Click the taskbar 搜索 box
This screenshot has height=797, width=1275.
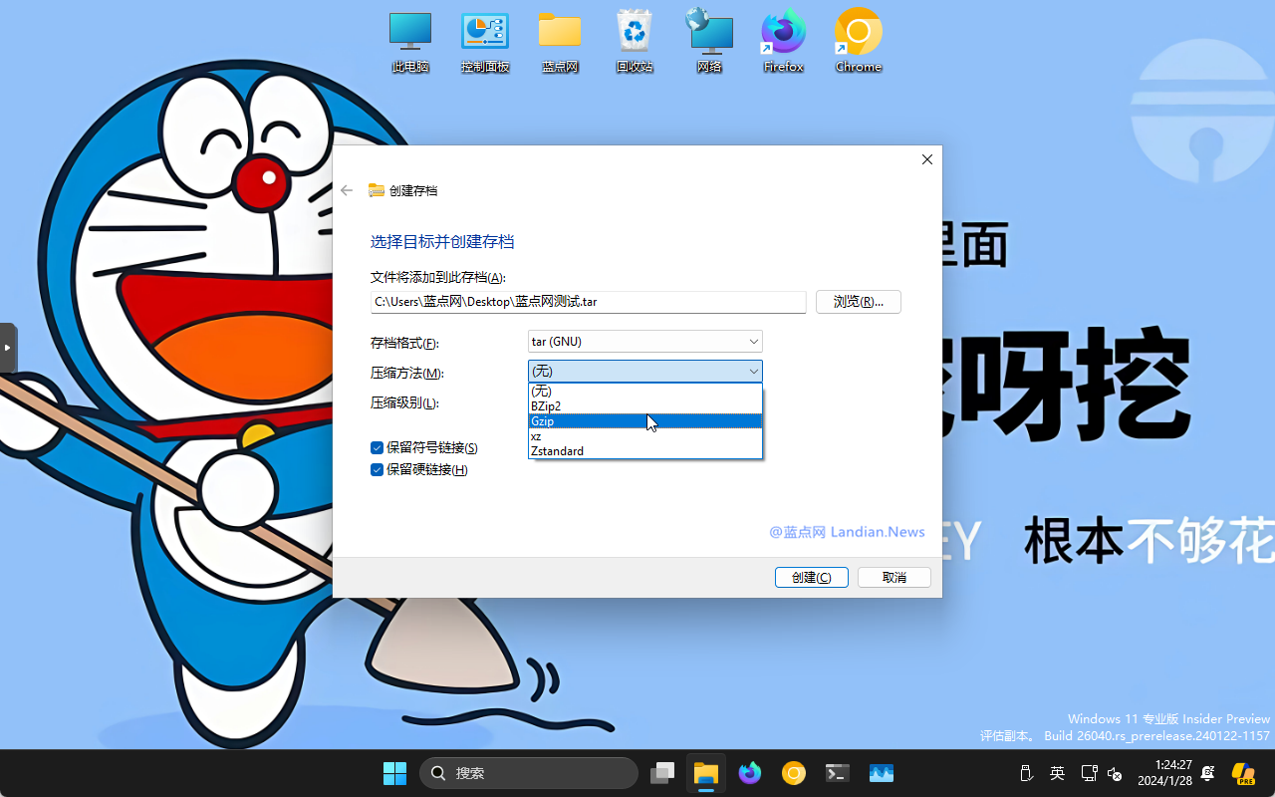(529, 773)
